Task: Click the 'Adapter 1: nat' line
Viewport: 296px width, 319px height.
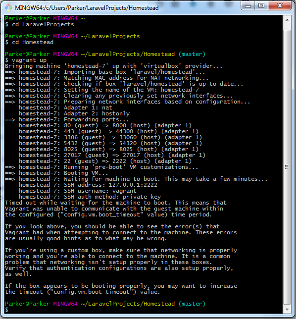Action: tap(65, 107)
